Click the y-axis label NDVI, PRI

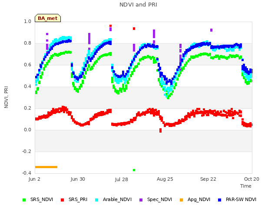(6, 97)
